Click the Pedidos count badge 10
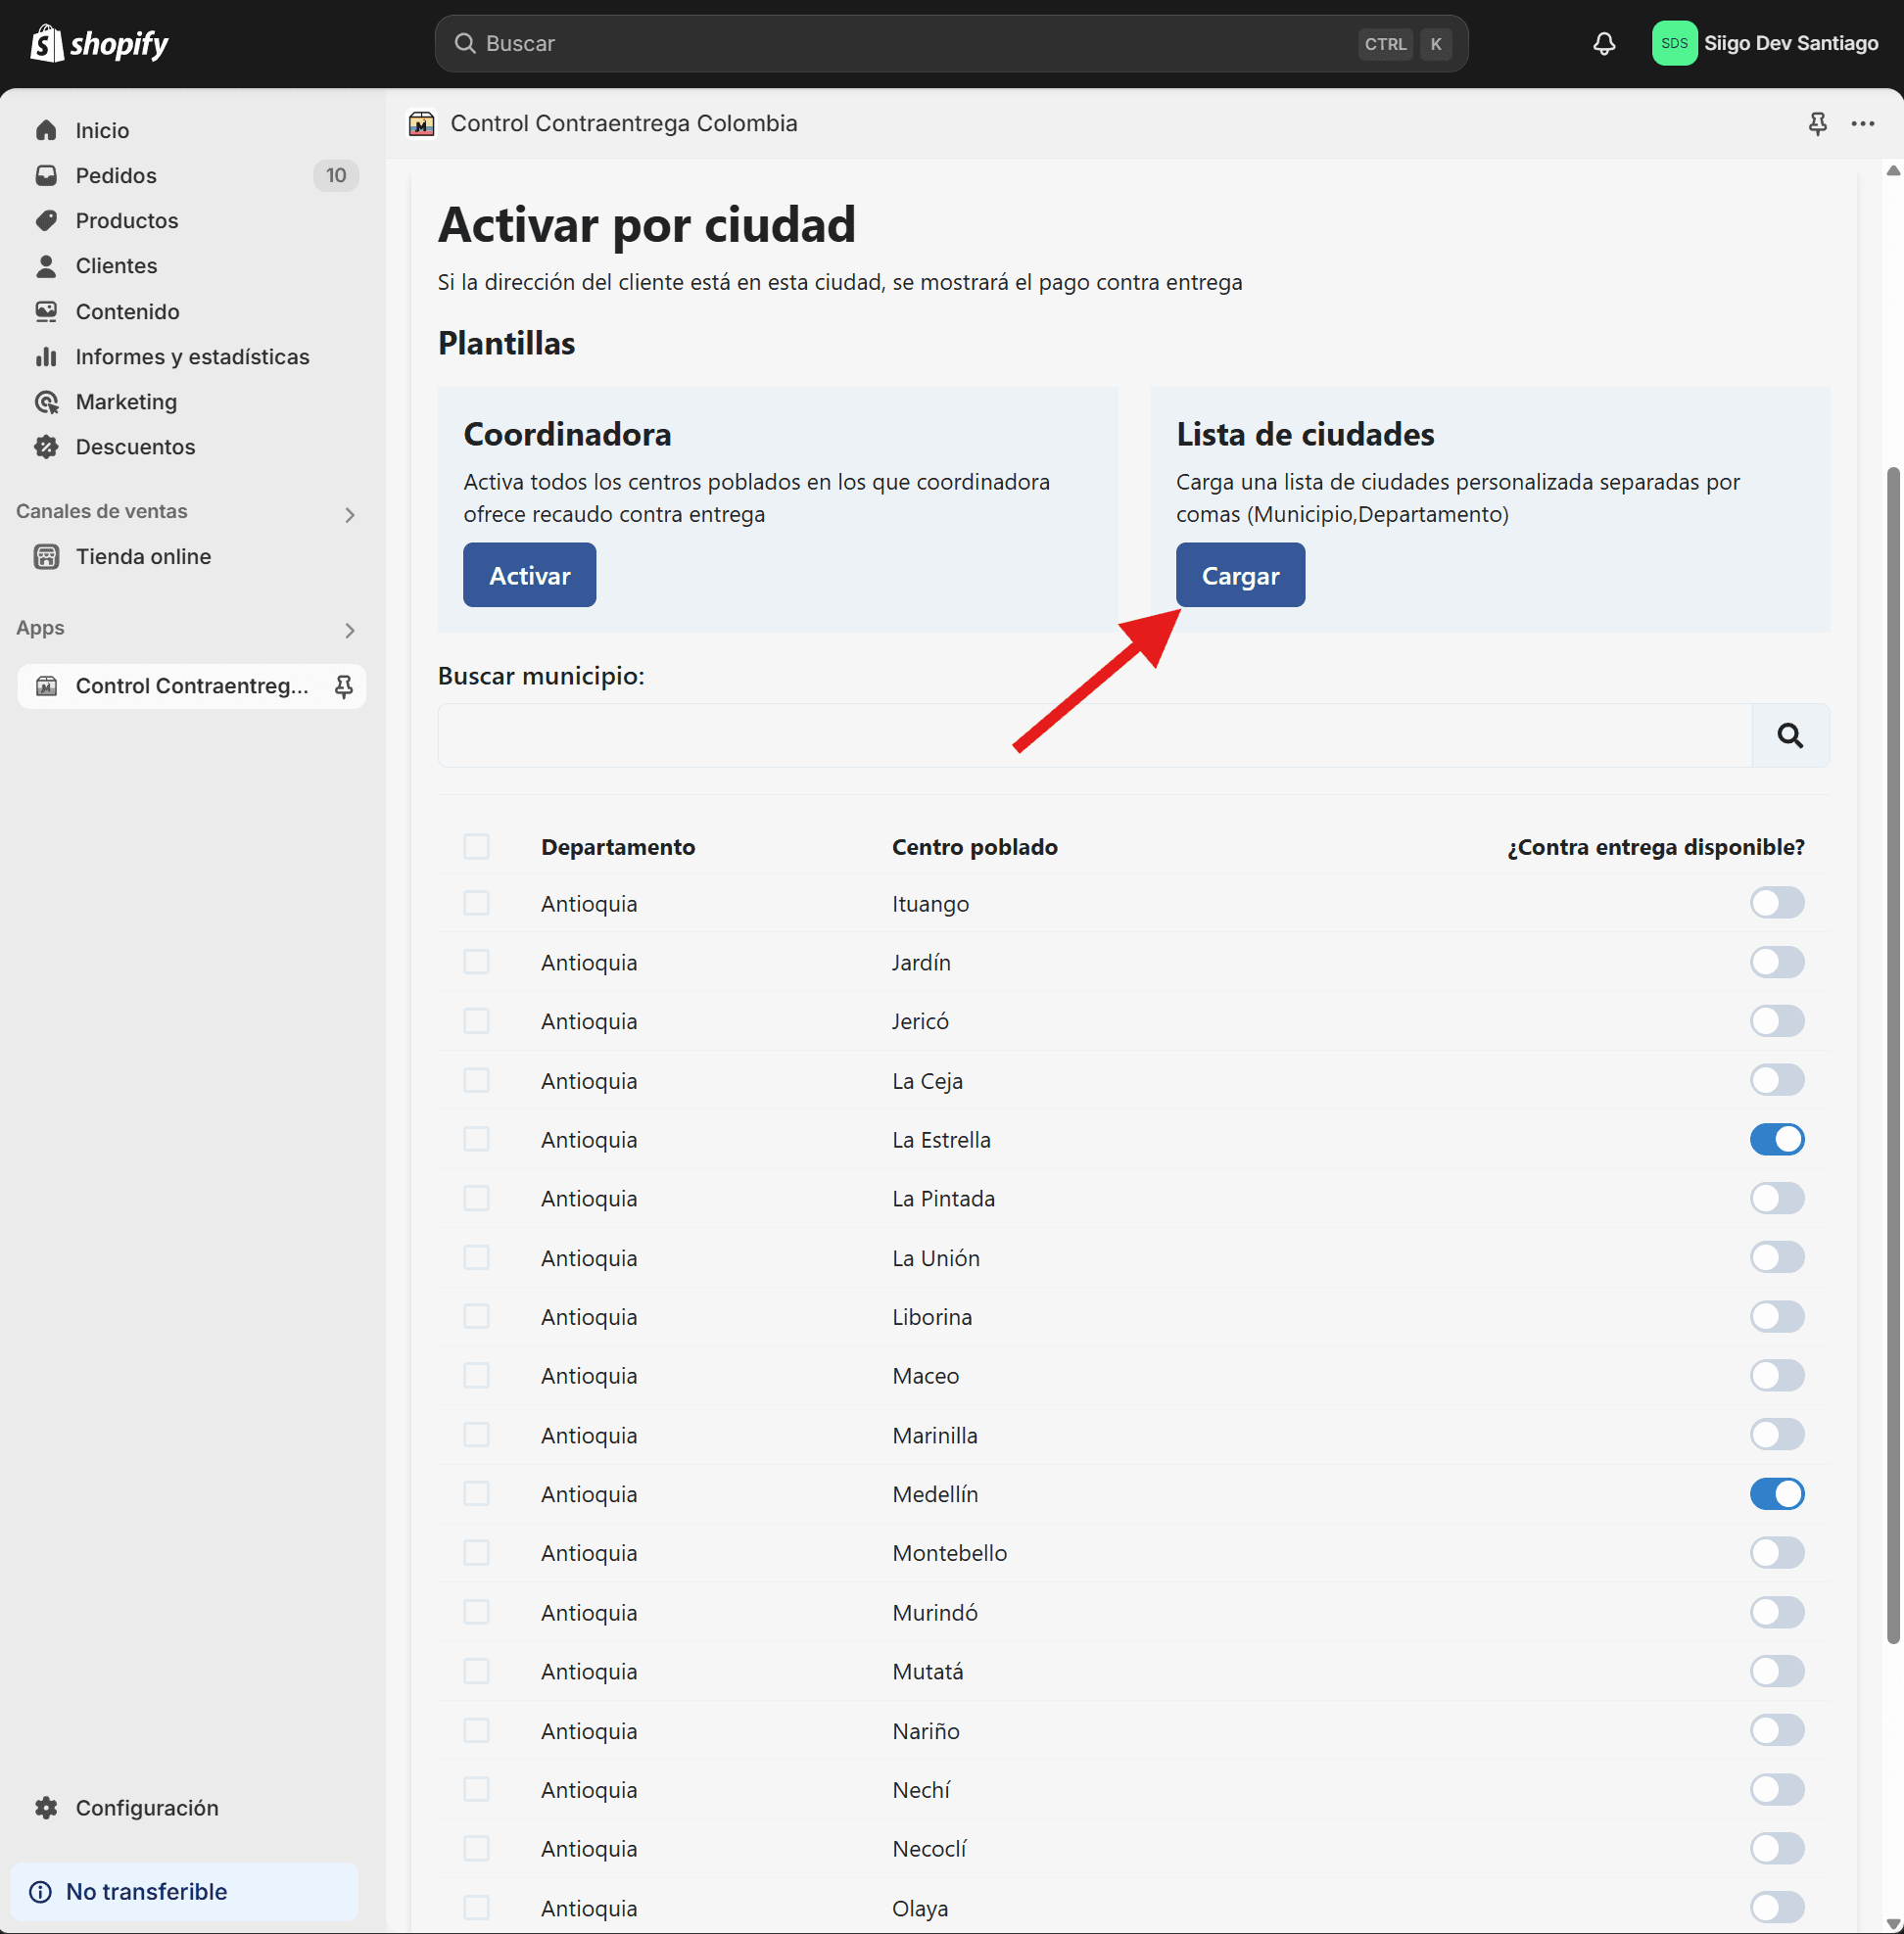Screen dimensions: 1904x1934 [x=336, y=175]
